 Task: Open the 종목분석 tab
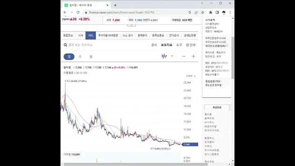(x=143, y=35)
